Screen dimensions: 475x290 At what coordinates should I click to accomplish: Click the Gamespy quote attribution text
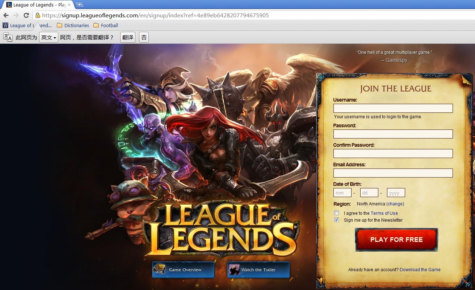pos(394,60)
